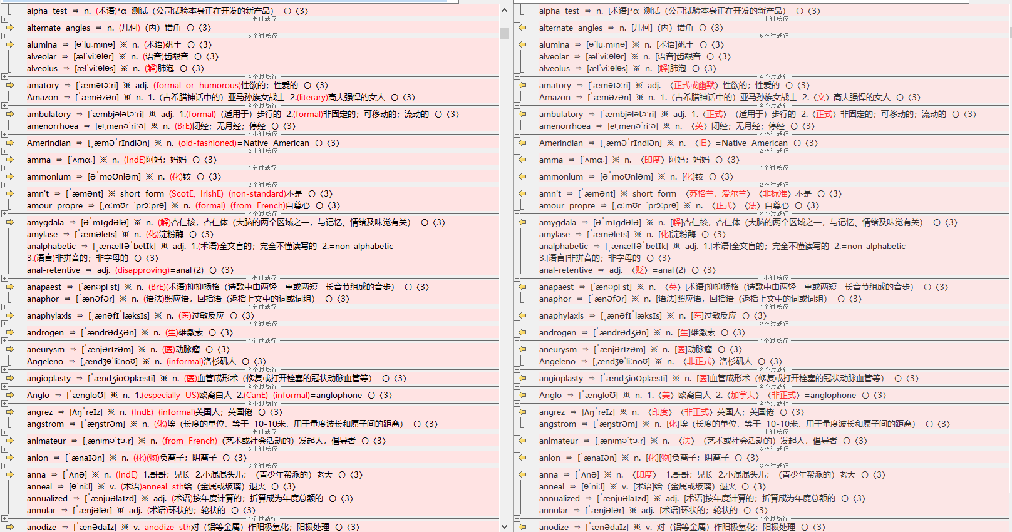Click left pane copy arrow beside 'anaphylaxis'
Viewport: 1012px width, 532px height.
10,315
